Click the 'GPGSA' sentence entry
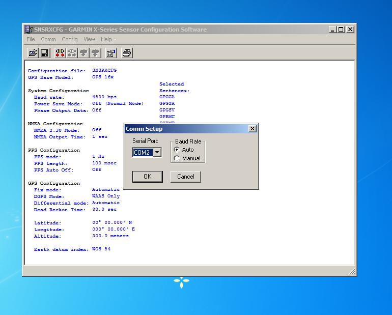The height and width of the screenshot is (315, 392). click(167, 103)
